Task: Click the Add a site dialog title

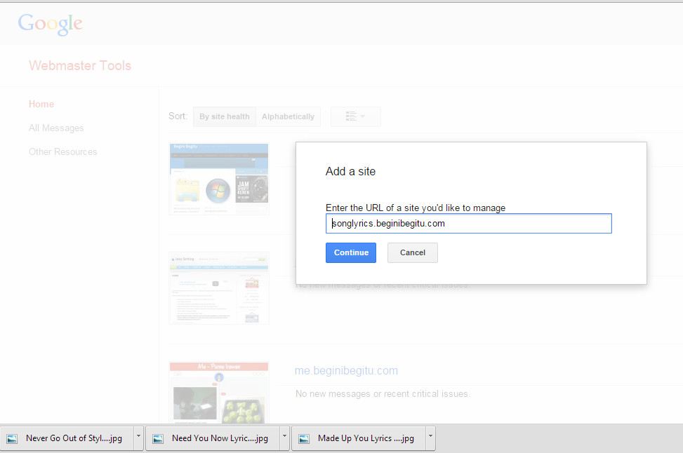Action: point(351,171)
